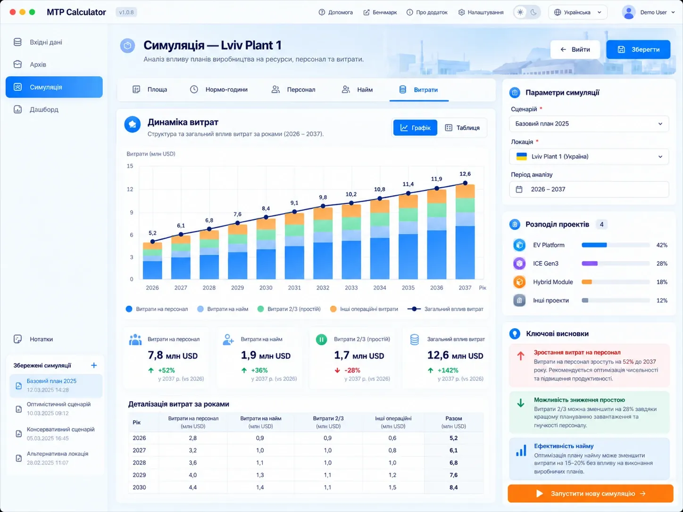Click the Demo User avatar
The image size is (683, 512).
click(x=629, y=12)
